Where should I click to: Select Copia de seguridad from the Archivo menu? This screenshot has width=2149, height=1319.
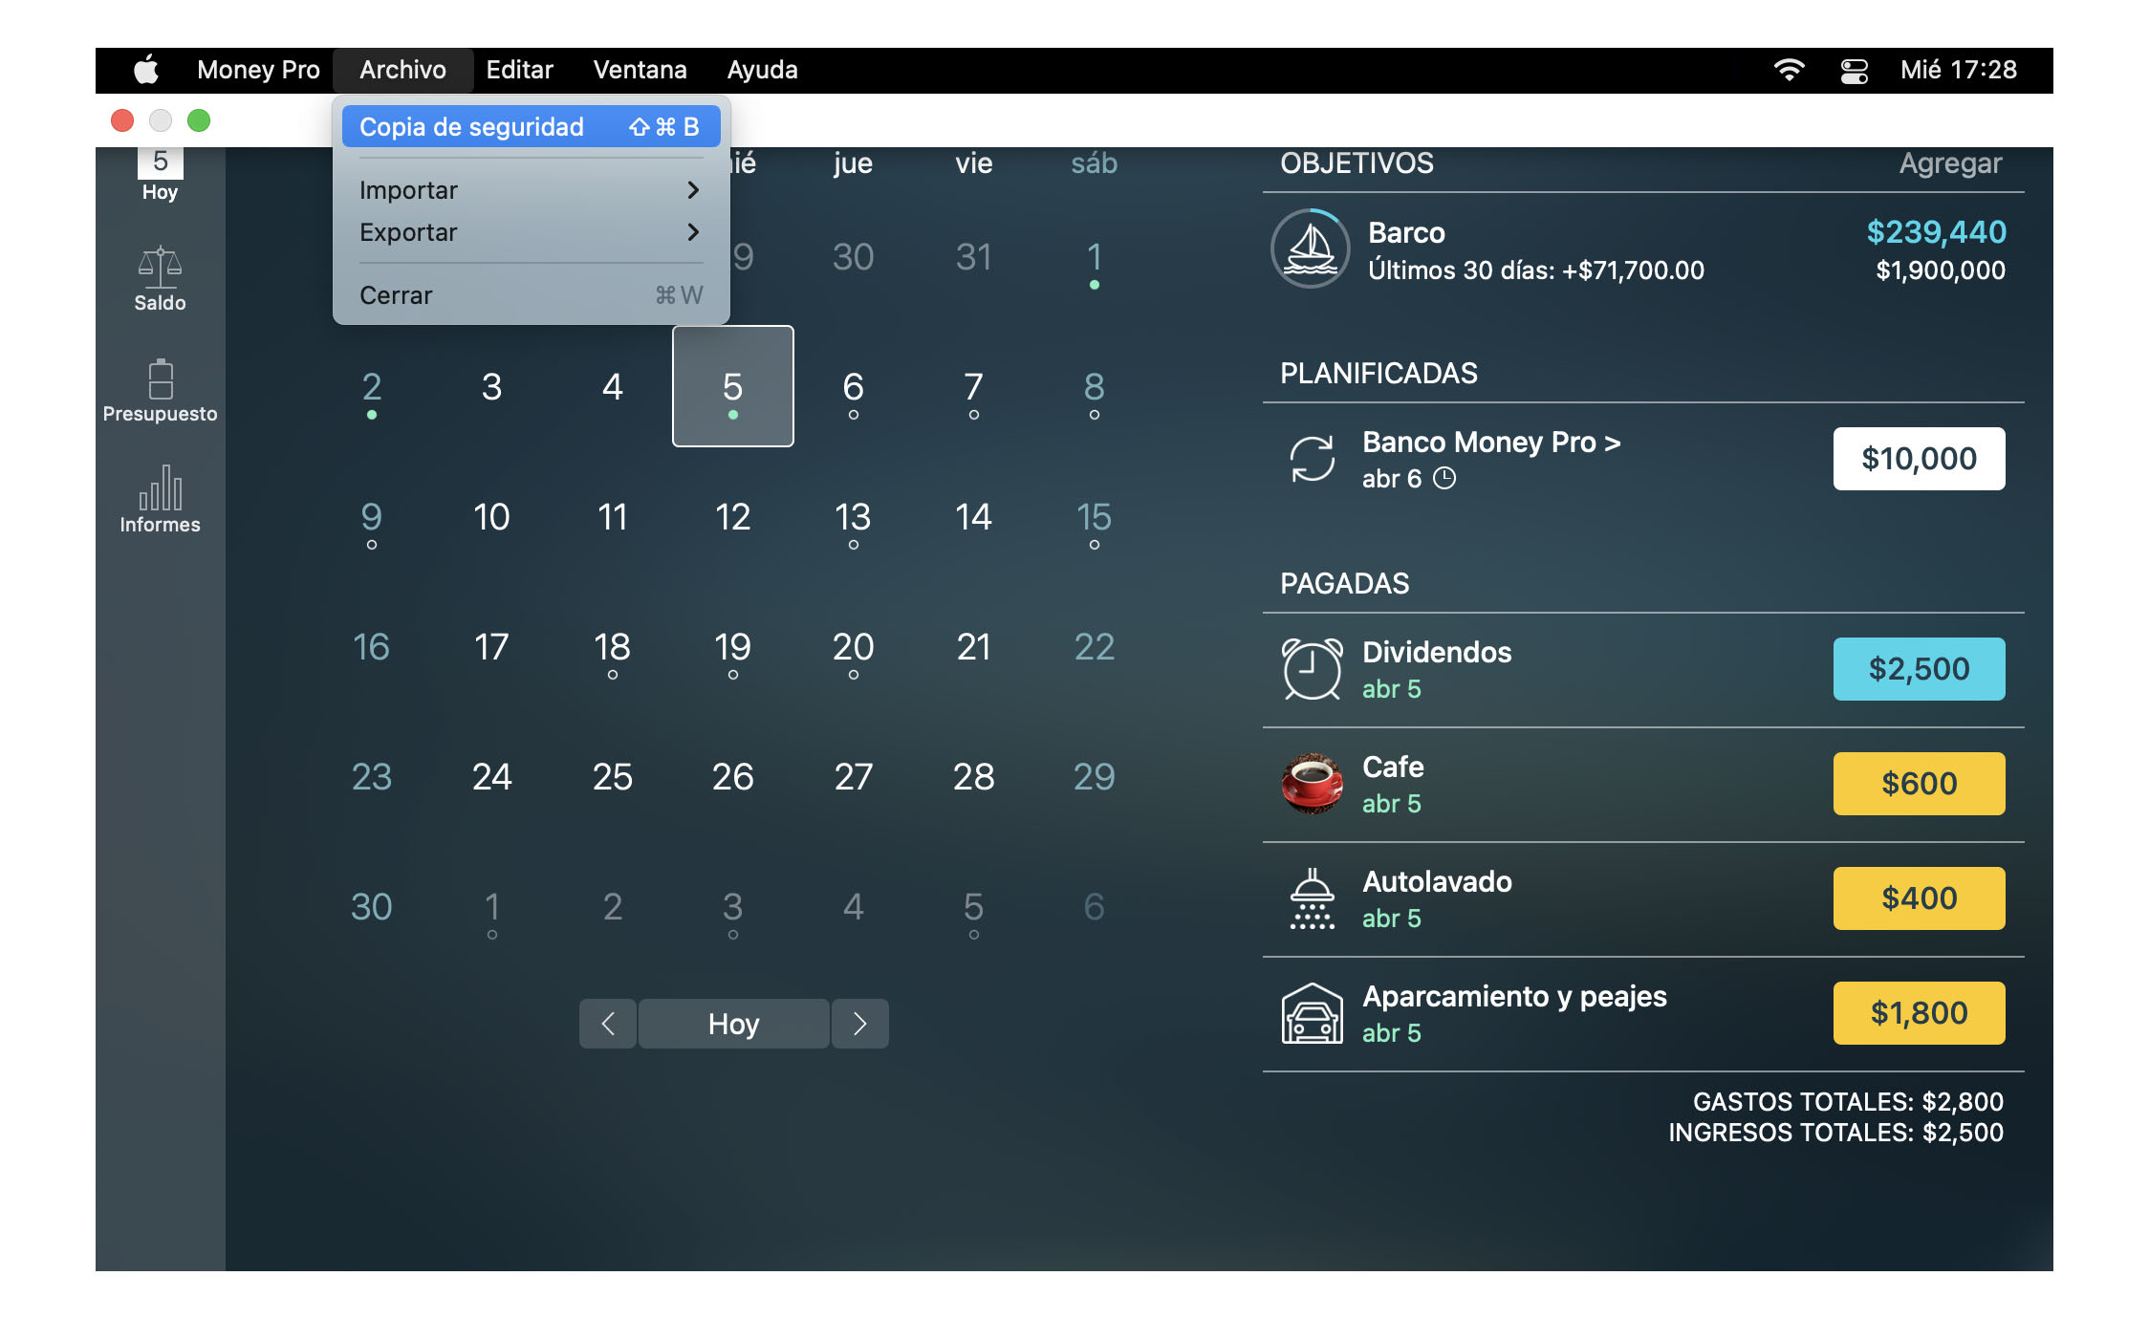click(471, 125)
